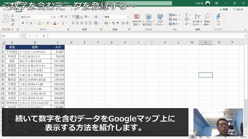248x139 pixels.
Task: Click Merge and Center icon
Action: pos(96,23)
